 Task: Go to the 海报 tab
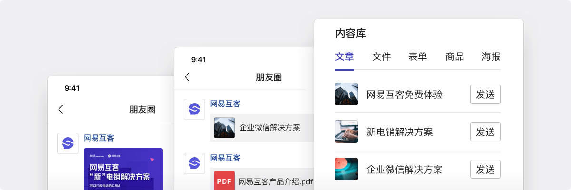[x=491, y=57]
